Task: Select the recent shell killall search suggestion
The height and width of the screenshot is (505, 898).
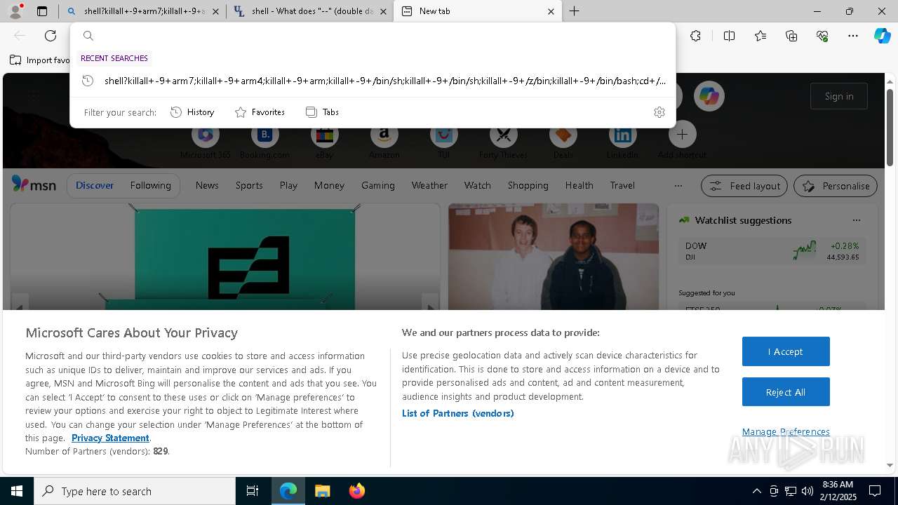Action: coord(373,81)
